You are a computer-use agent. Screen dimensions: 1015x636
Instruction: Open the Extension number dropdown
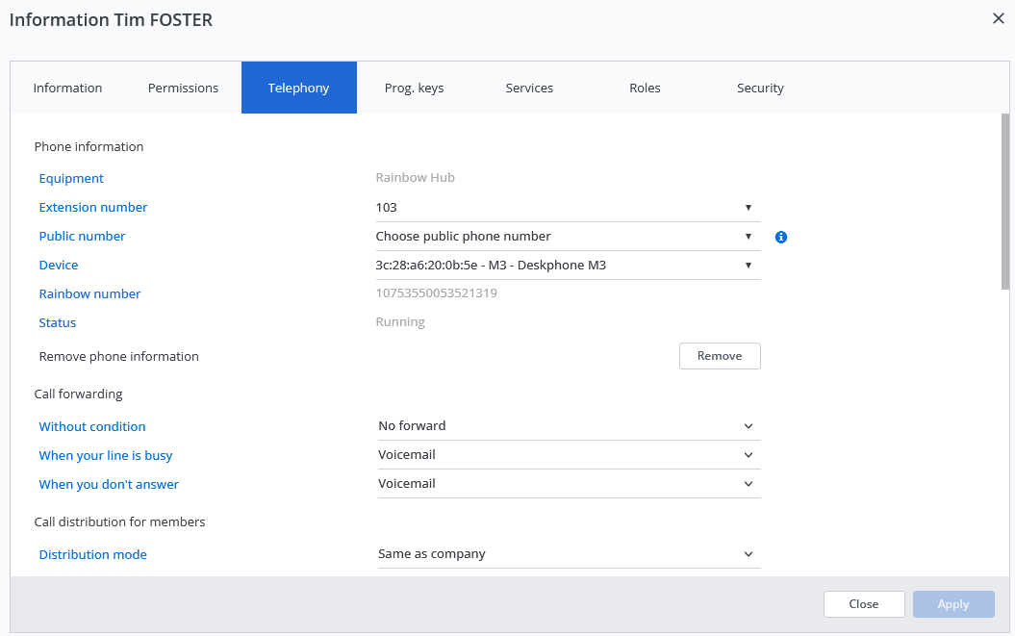tap(568, 208)
